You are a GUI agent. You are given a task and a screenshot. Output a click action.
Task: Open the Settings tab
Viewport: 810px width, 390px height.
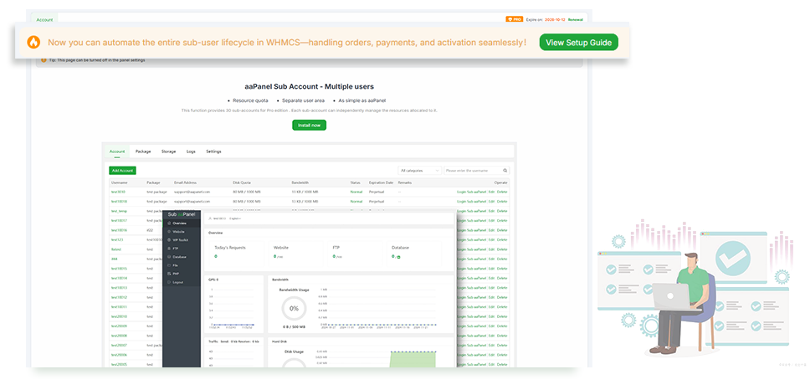point(213,151)
